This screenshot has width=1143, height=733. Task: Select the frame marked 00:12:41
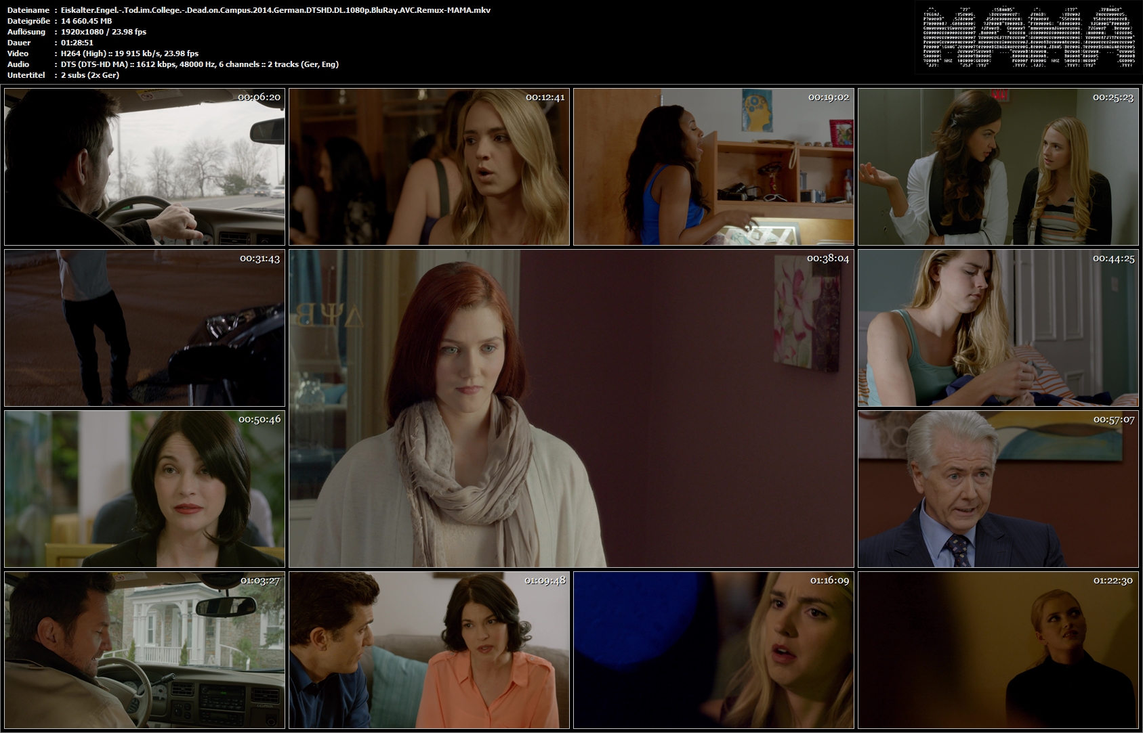tap(429, 166)
